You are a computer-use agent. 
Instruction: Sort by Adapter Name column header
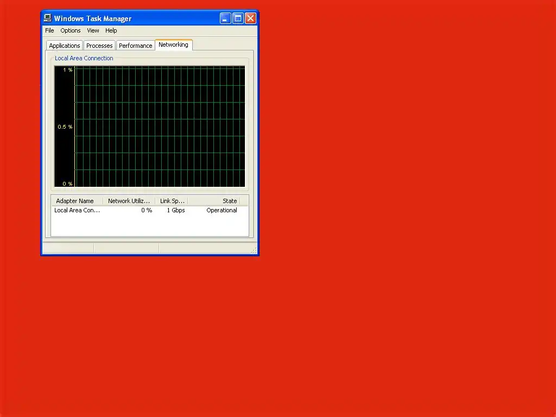click(77, 201)
